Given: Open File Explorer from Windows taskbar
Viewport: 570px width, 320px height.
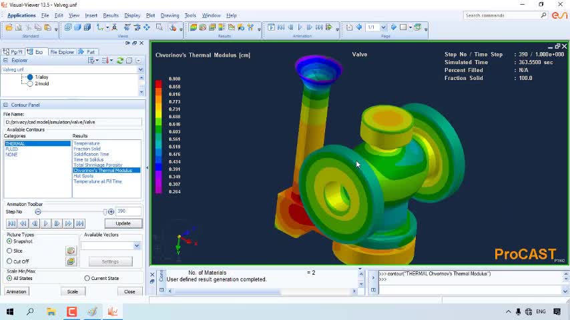Looking at the screenshot, I should (x=51, y=311).
